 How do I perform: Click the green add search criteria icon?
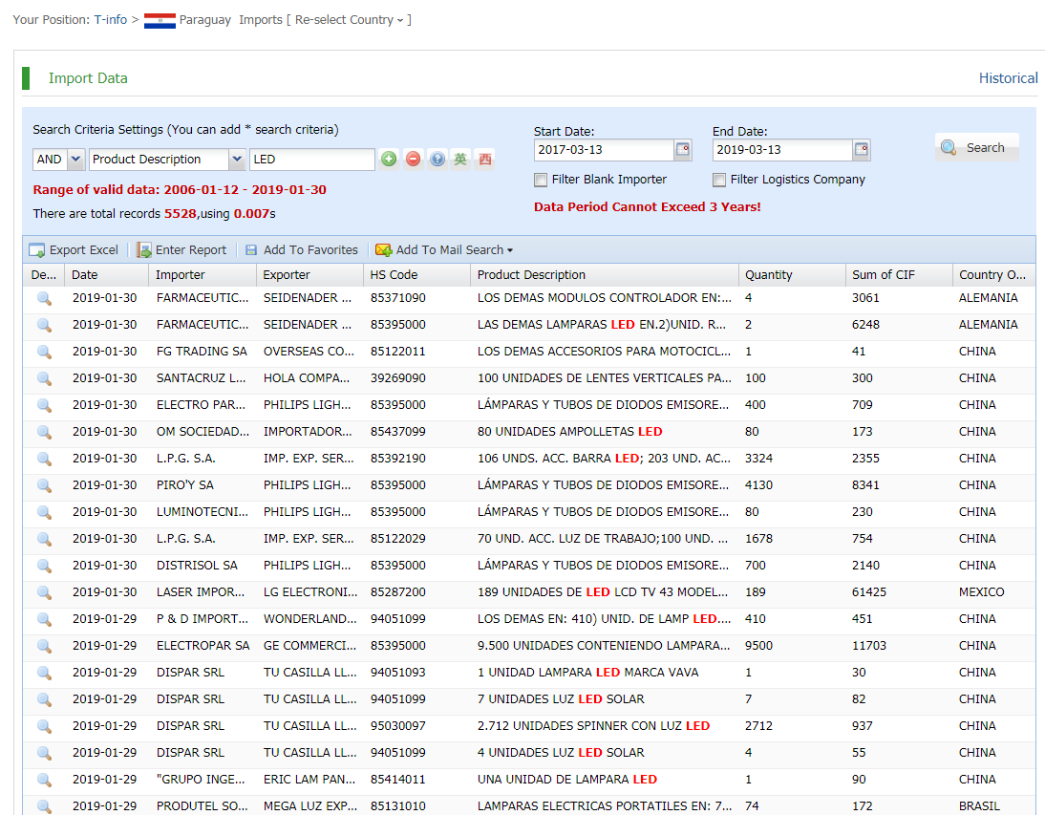pos(389,160)
